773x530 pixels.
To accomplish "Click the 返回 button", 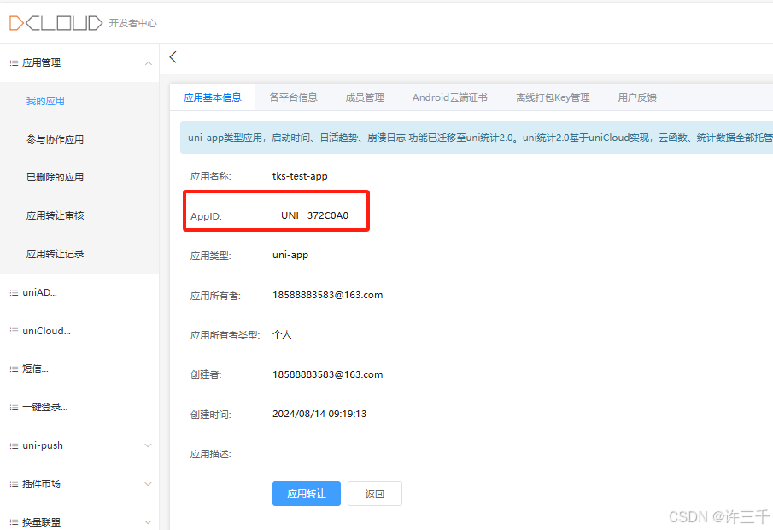I will [375, 493].
